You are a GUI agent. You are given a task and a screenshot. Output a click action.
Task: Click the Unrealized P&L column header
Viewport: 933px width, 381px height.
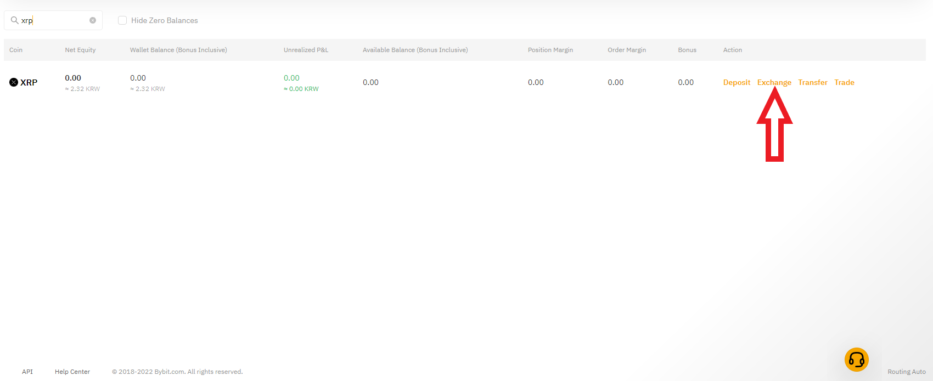click(306, 50)
